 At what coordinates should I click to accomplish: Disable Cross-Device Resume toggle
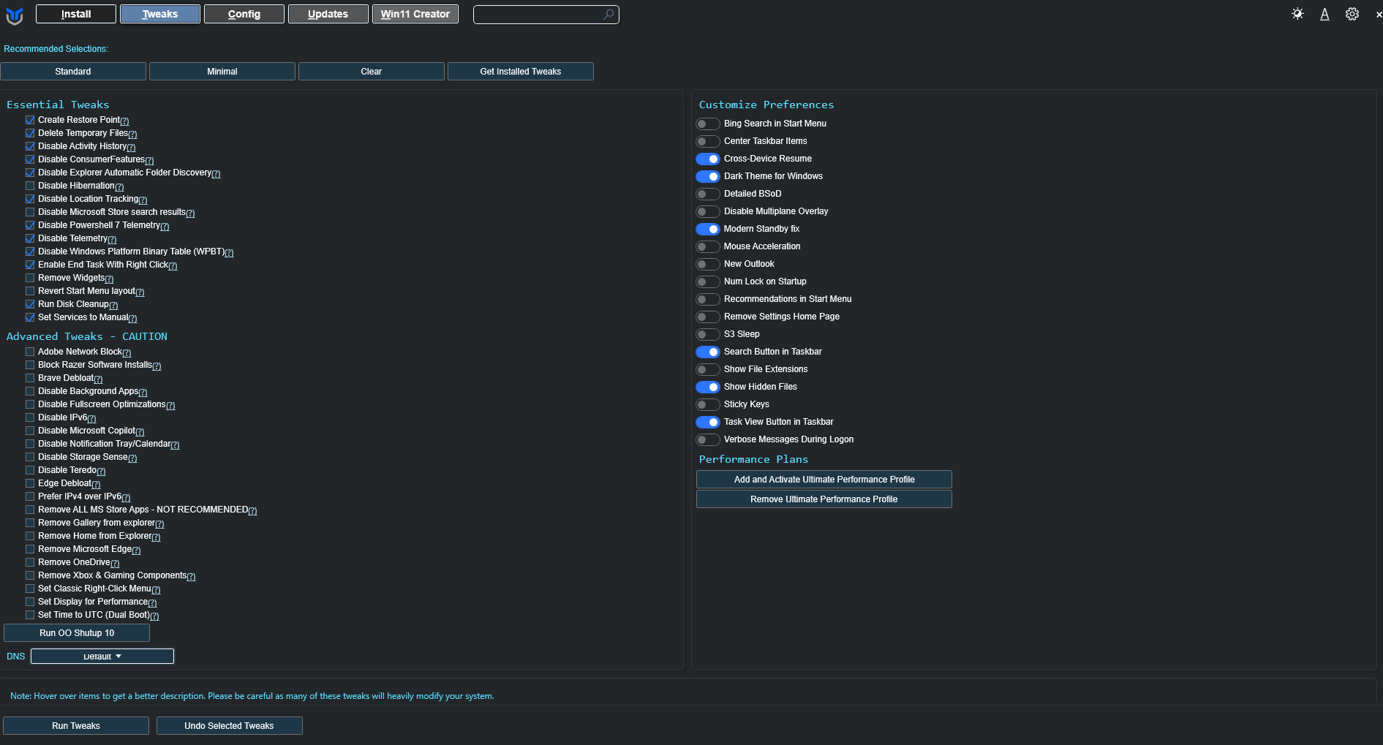[707, 159]
